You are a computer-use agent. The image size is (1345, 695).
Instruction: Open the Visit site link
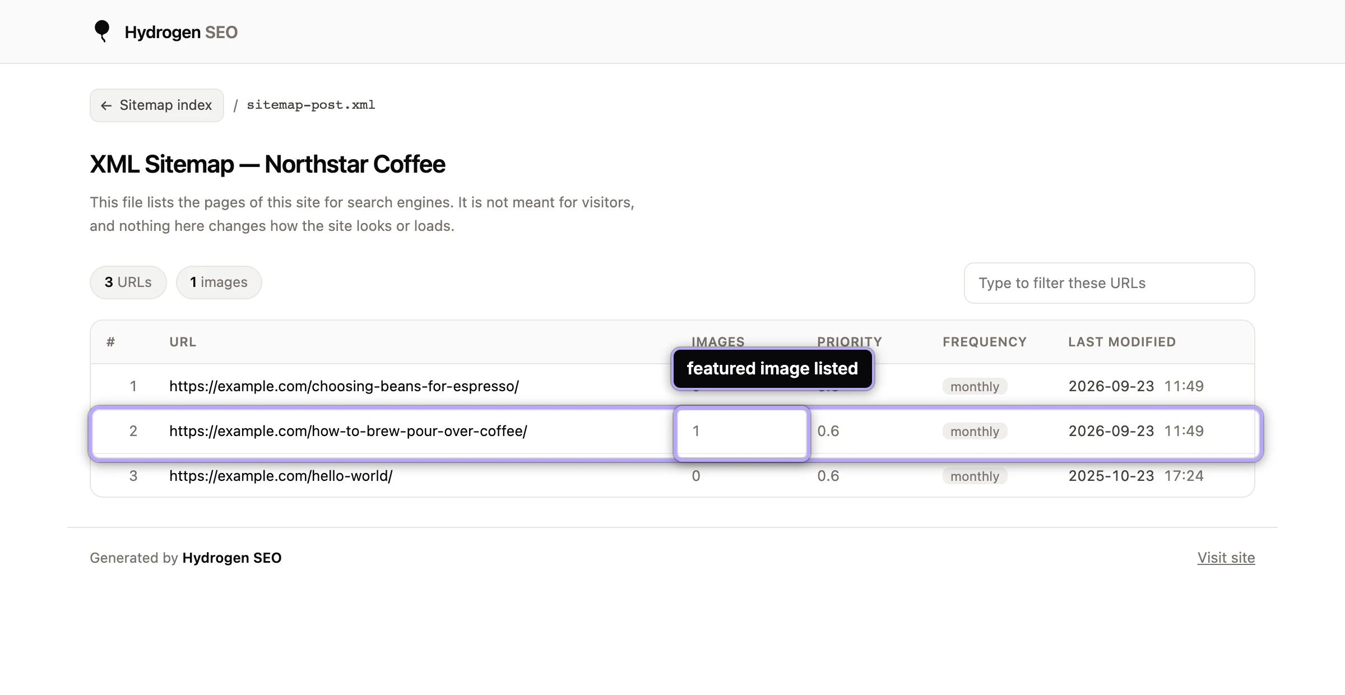click(1226, 558)
